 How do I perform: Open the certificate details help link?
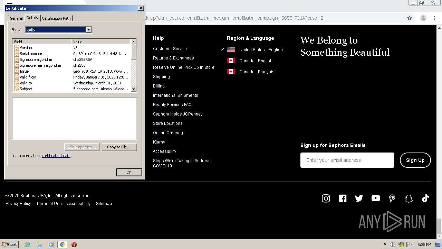point(56,156)
